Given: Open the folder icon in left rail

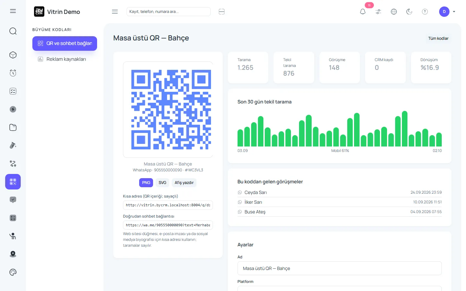Looking at the screenshot, I should click(x=13, y=127).
